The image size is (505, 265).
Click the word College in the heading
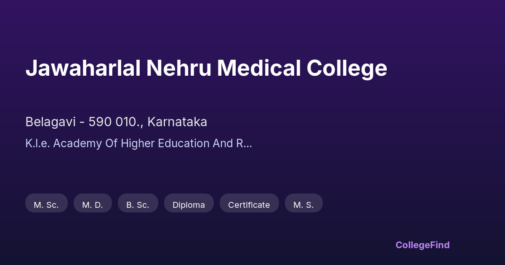tap(347, 69)
